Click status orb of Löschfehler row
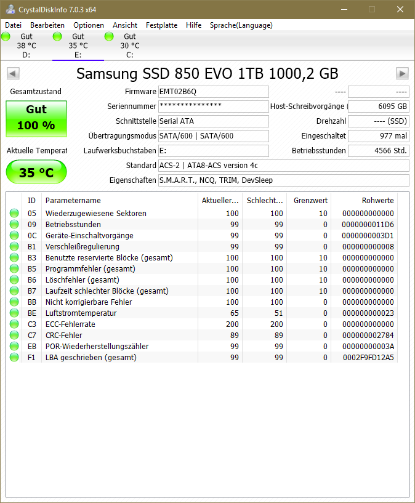The height and width of the screenshot is (503, 415). (14, 280)
